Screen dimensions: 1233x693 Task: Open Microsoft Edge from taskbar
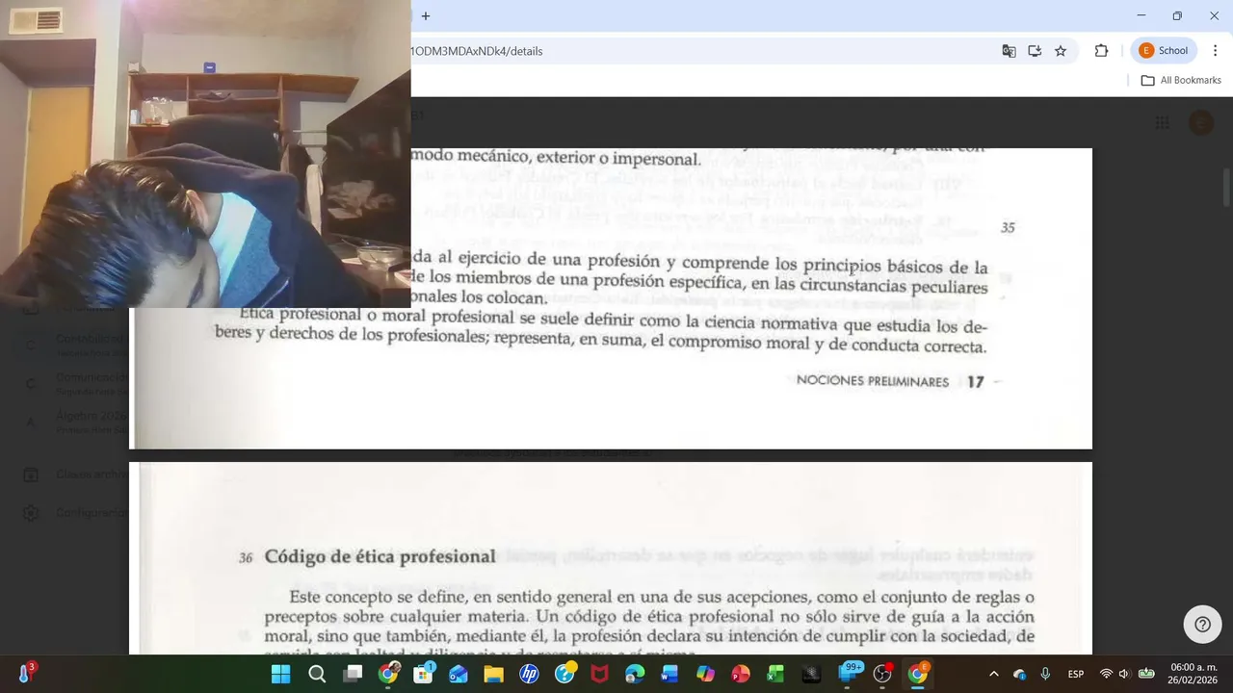[635, 674]
